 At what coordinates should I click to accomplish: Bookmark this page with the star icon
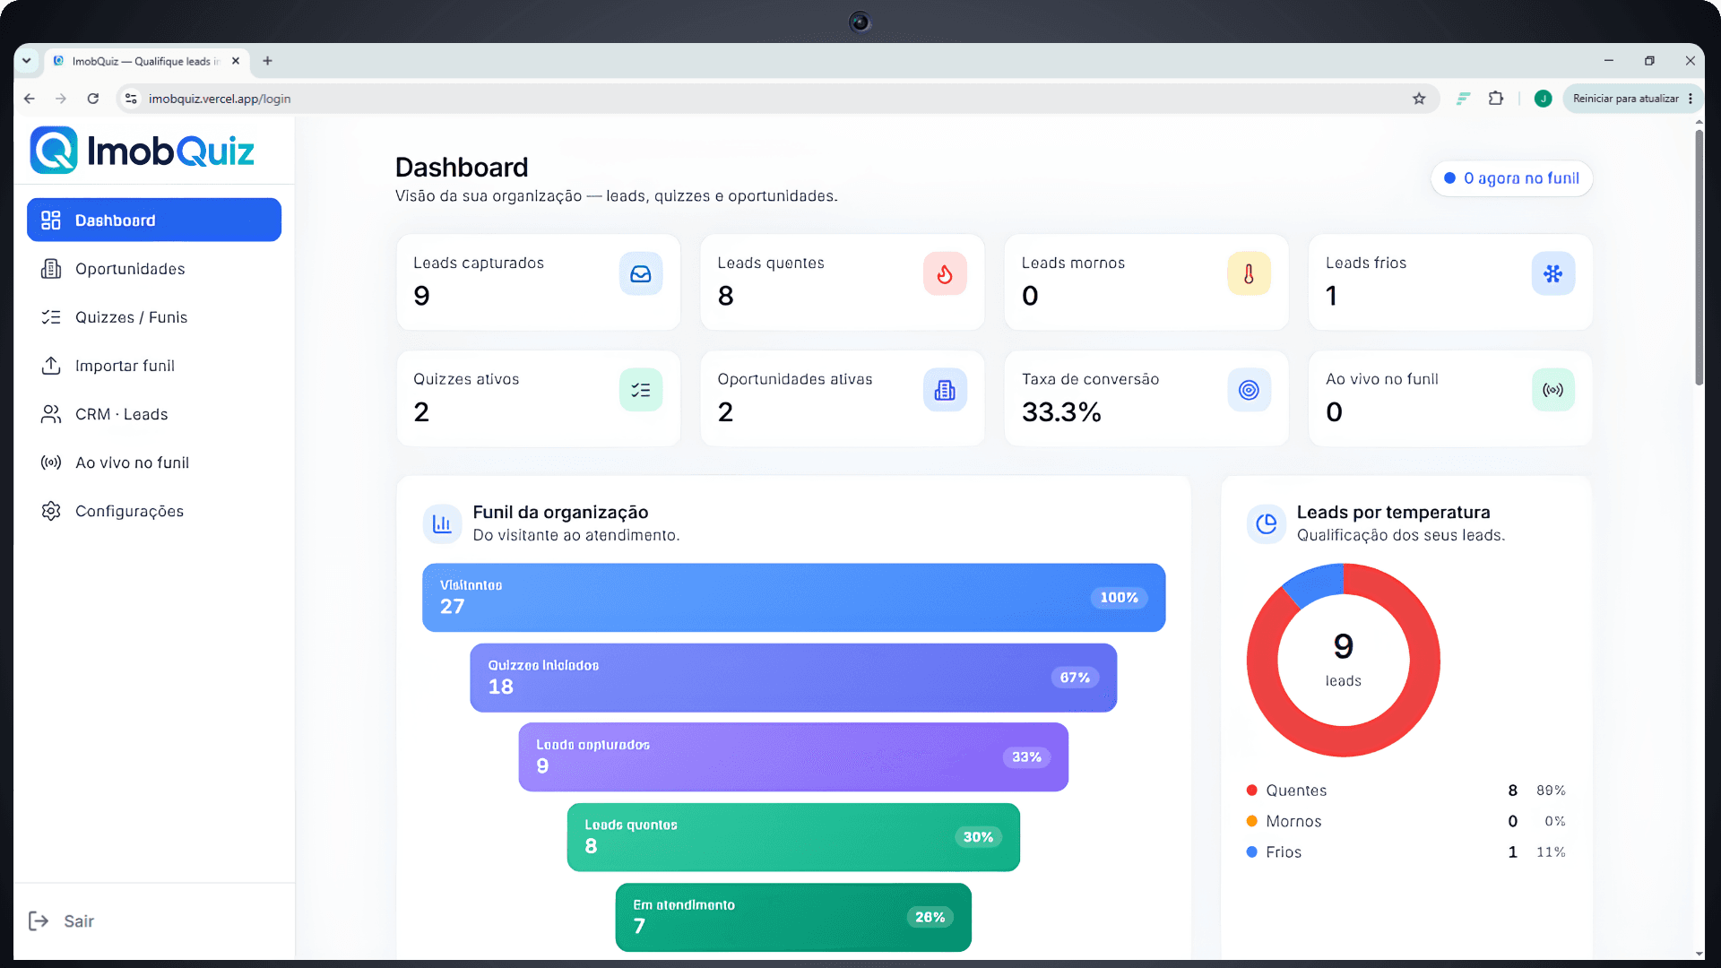1419,99
